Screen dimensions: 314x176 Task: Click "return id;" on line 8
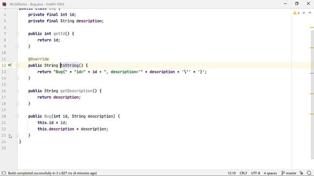(x=49, y=40)
